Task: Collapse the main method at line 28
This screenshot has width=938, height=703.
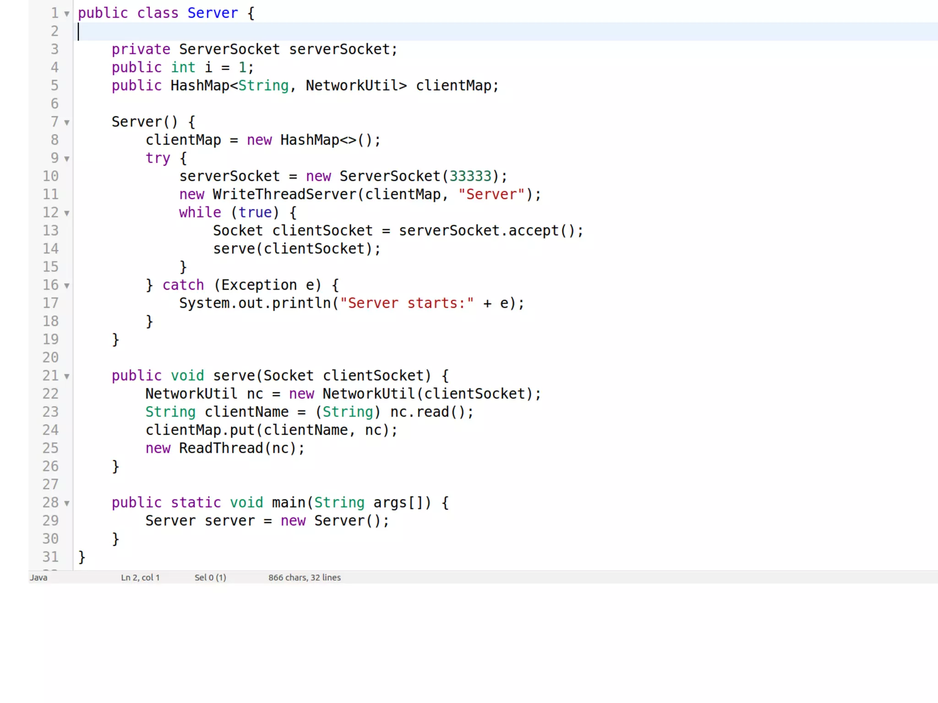Action: click(67, 503)
